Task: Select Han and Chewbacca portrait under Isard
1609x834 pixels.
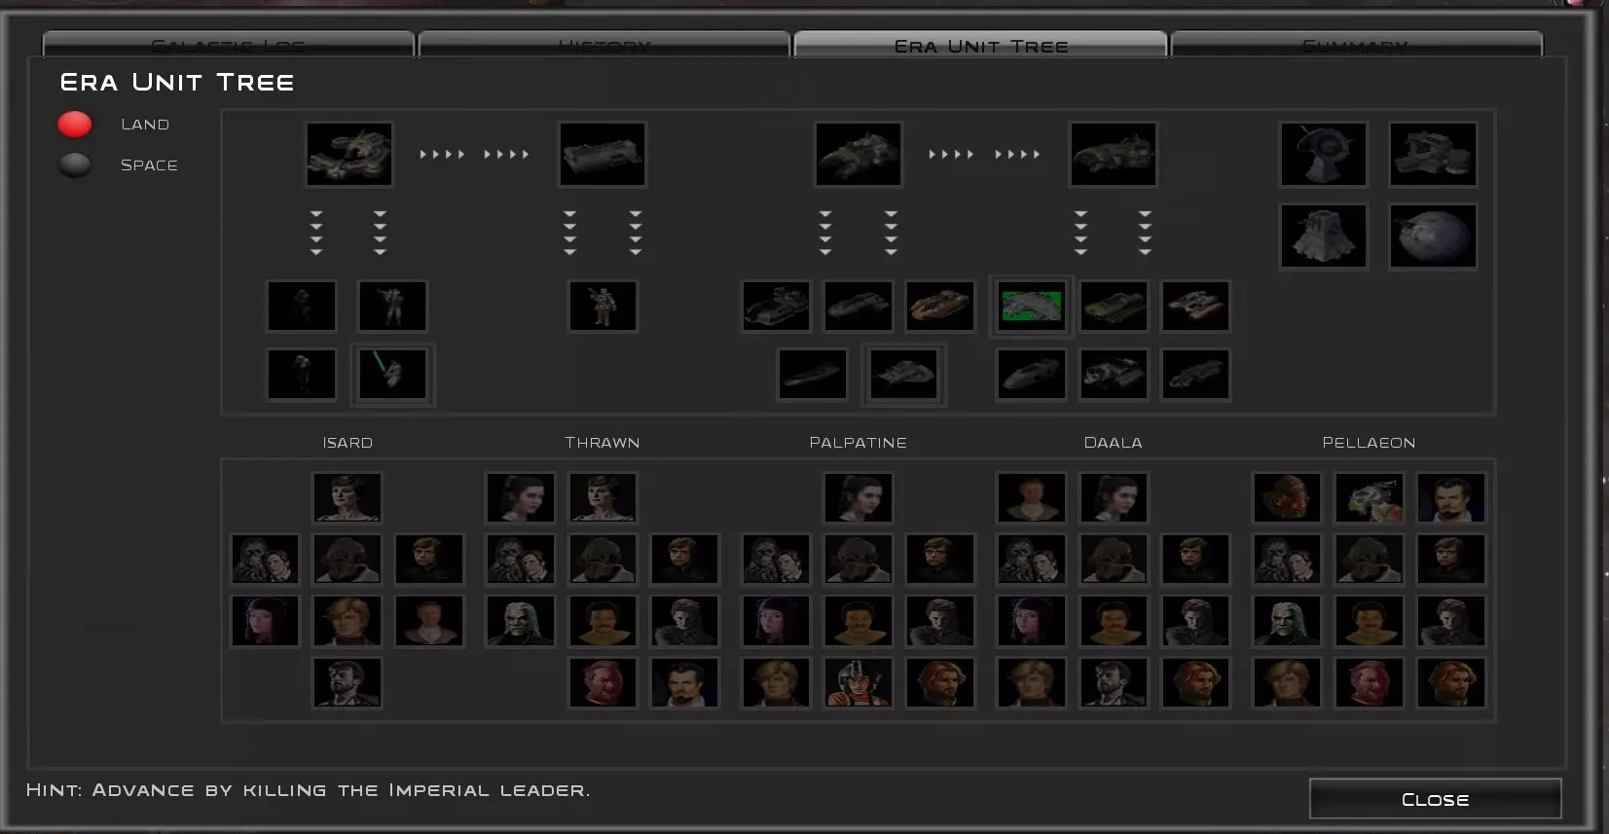Action: (265, 559)
